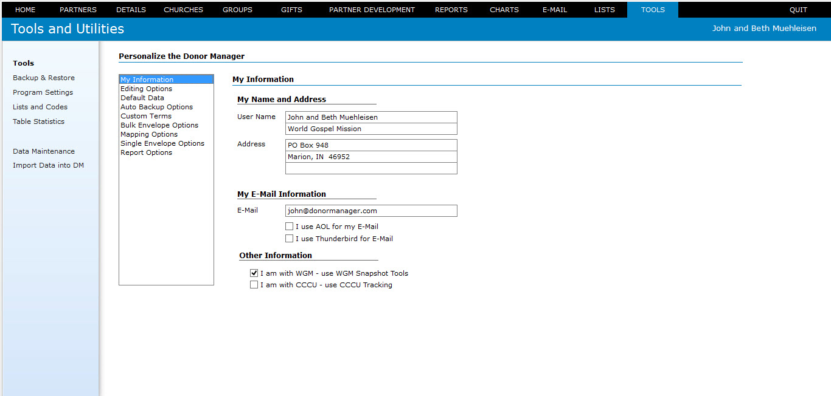831x396 pixels.
Task: Open Backup & Restore in sidebar
Action: coord(44,78)
